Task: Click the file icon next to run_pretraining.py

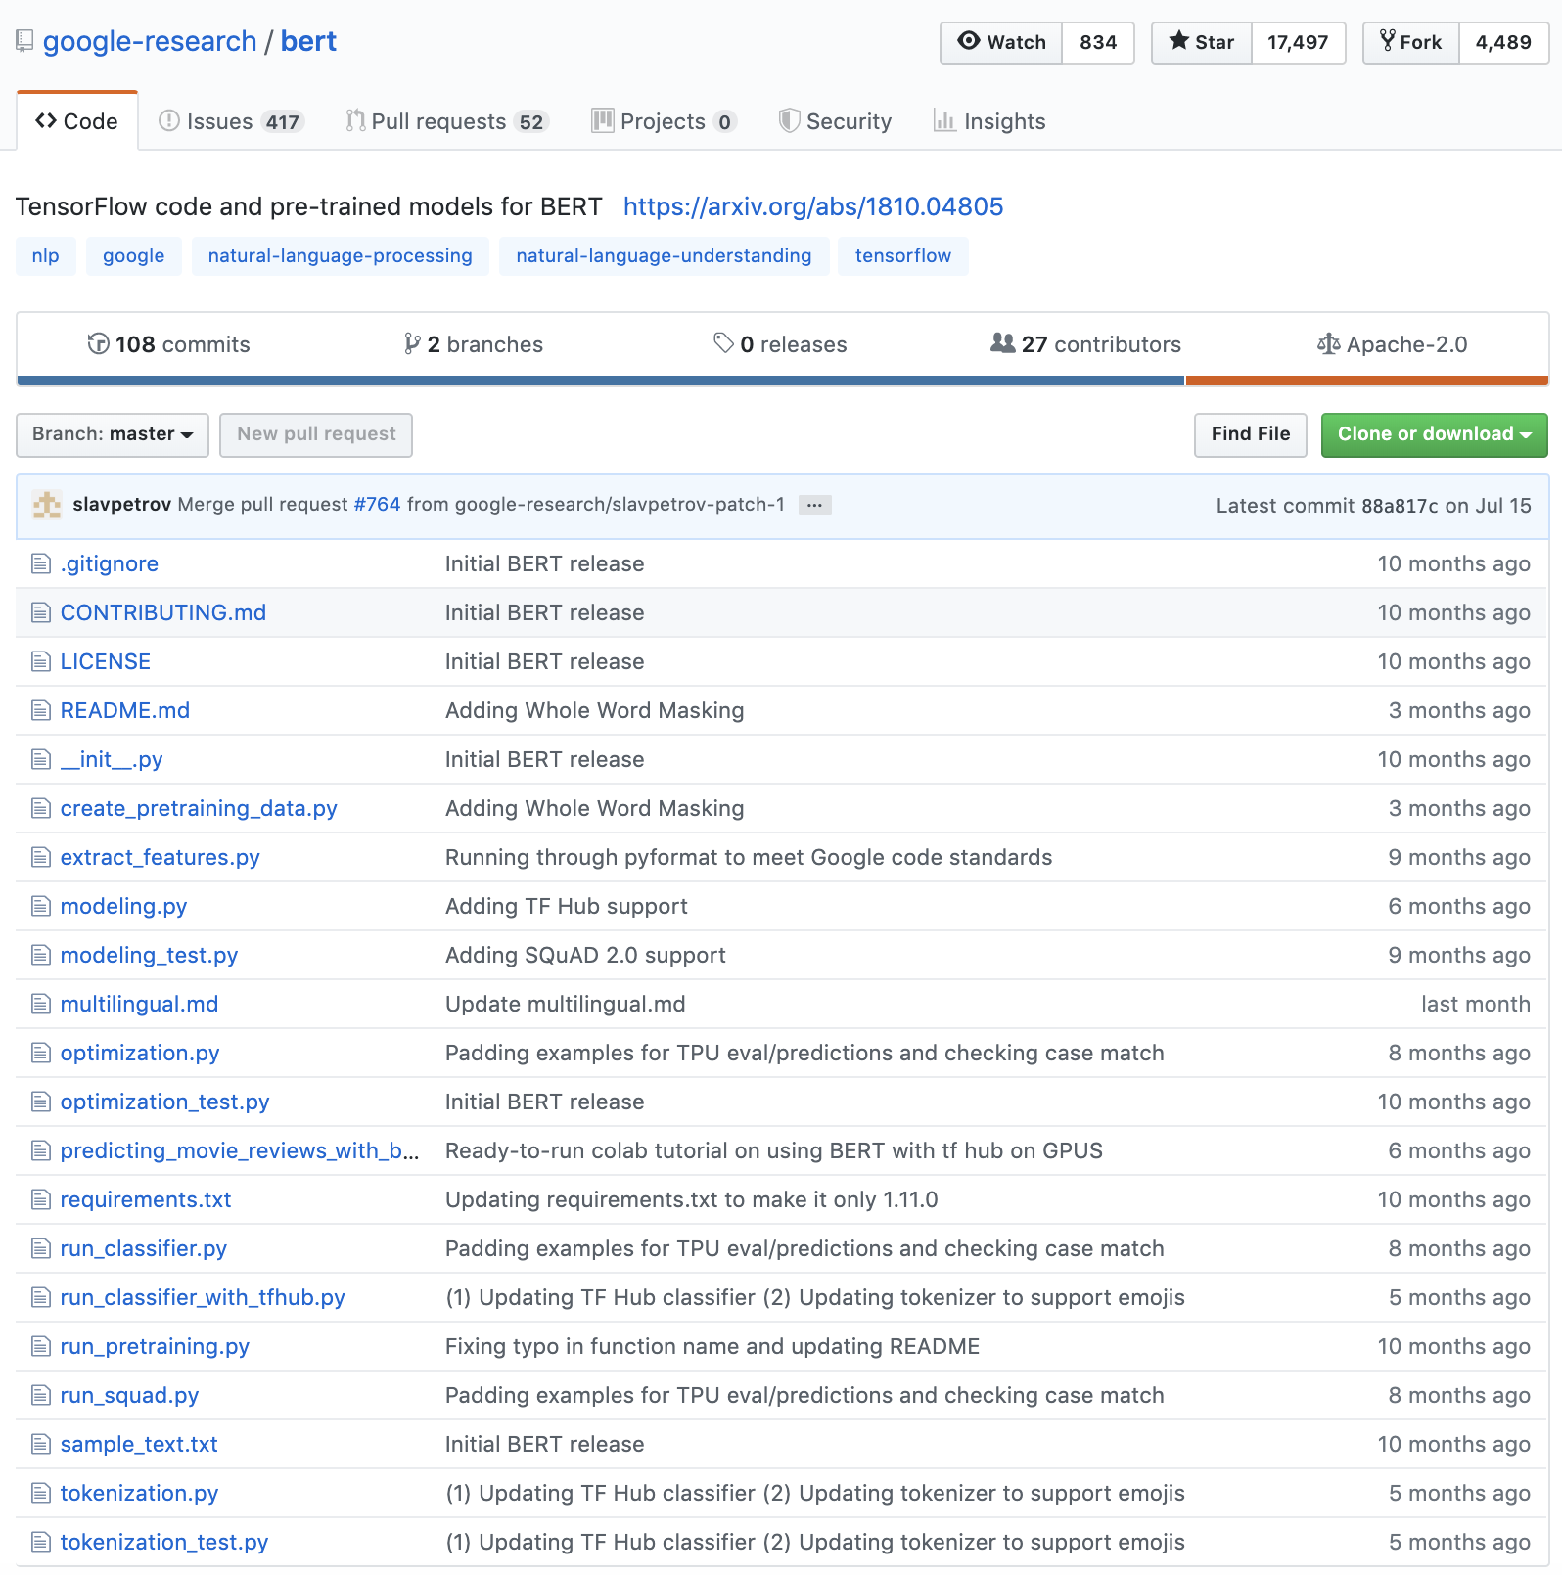Action: tap(40, 1346)
